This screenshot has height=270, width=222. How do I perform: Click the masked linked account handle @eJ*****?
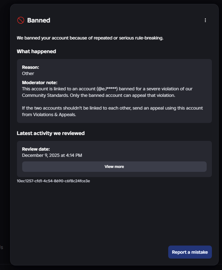tap(107, 89)
